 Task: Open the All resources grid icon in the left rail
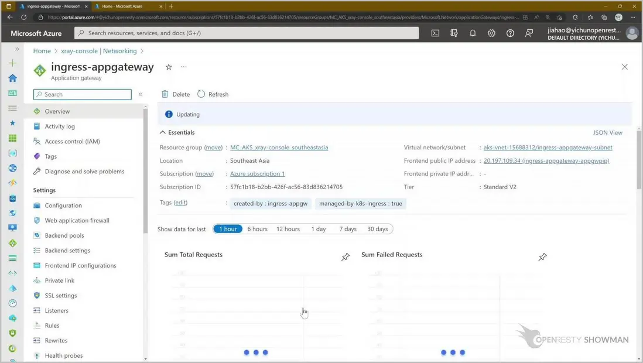pos(13,138)
